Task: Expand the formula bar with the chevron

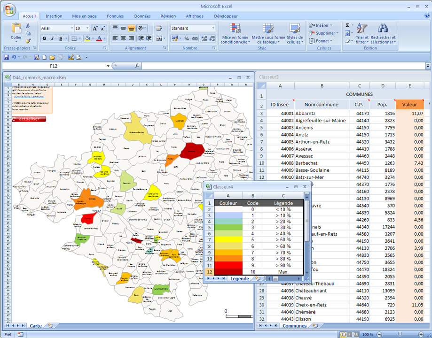Action: 428,66
